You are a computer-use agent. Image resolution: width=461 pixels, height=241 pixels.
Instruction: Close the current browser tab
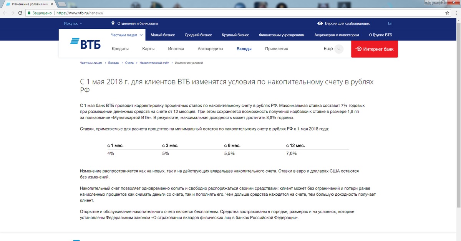click(x=52, y=4)
